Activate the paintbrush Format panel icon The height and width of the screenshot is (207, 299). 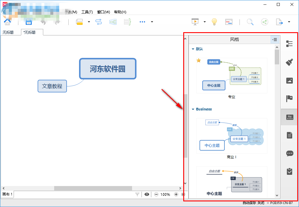coord(289,62)
